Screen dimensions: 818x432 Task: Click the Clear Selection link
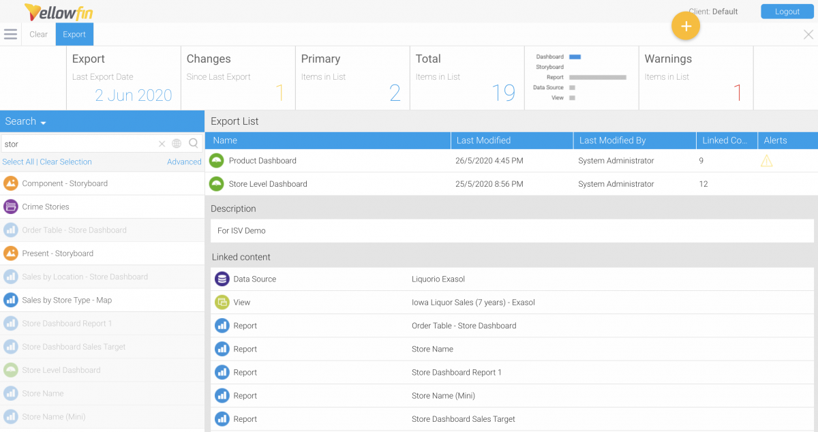pos(65,162)
